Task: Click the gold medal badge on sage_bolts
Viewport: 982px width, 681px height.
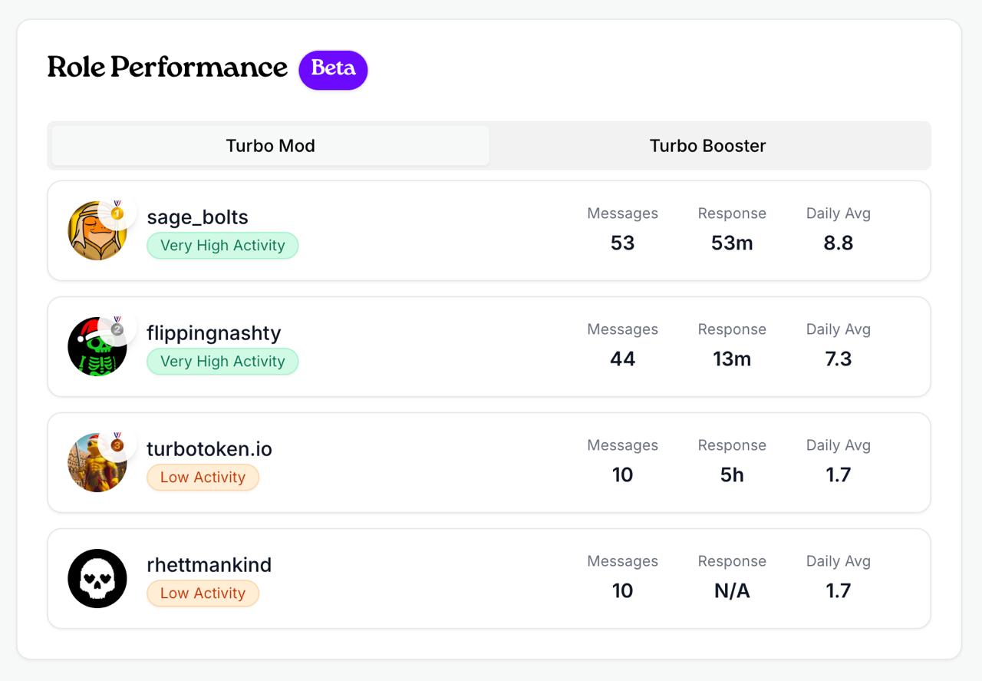Action: [x=117, y=212]
